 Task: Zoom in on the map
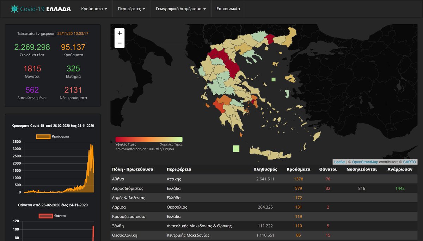[119, 33]
